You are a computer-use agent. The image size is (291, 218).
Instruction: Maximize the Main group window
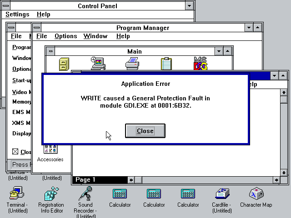click(228, 51)
